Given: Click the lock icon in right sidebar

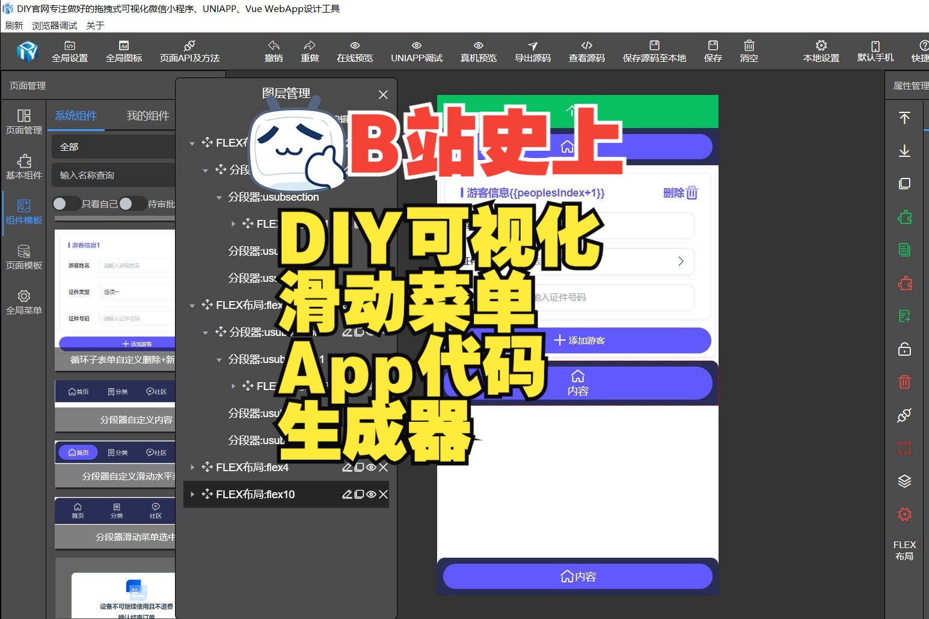Looking at the screenshot, I should pos(904,349).
